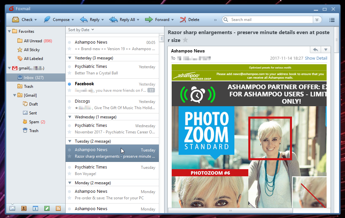This screenshot has width=345, height=218.
Task: Open the main menu list icon
Action: click(x=332, y=20)
